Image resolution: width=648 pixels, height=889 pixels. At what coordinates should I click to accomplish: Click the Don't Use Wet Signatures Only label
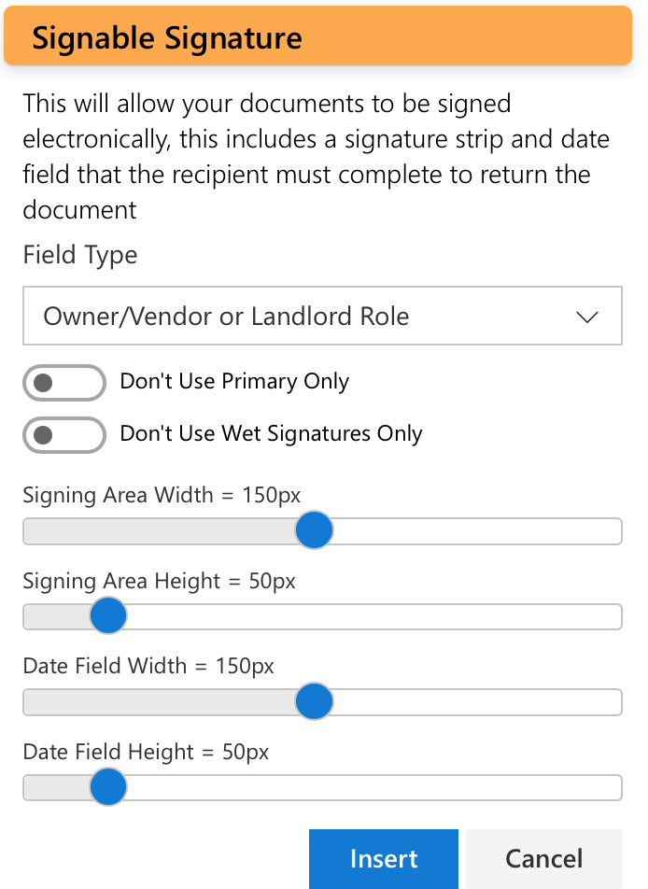point(271,433)
